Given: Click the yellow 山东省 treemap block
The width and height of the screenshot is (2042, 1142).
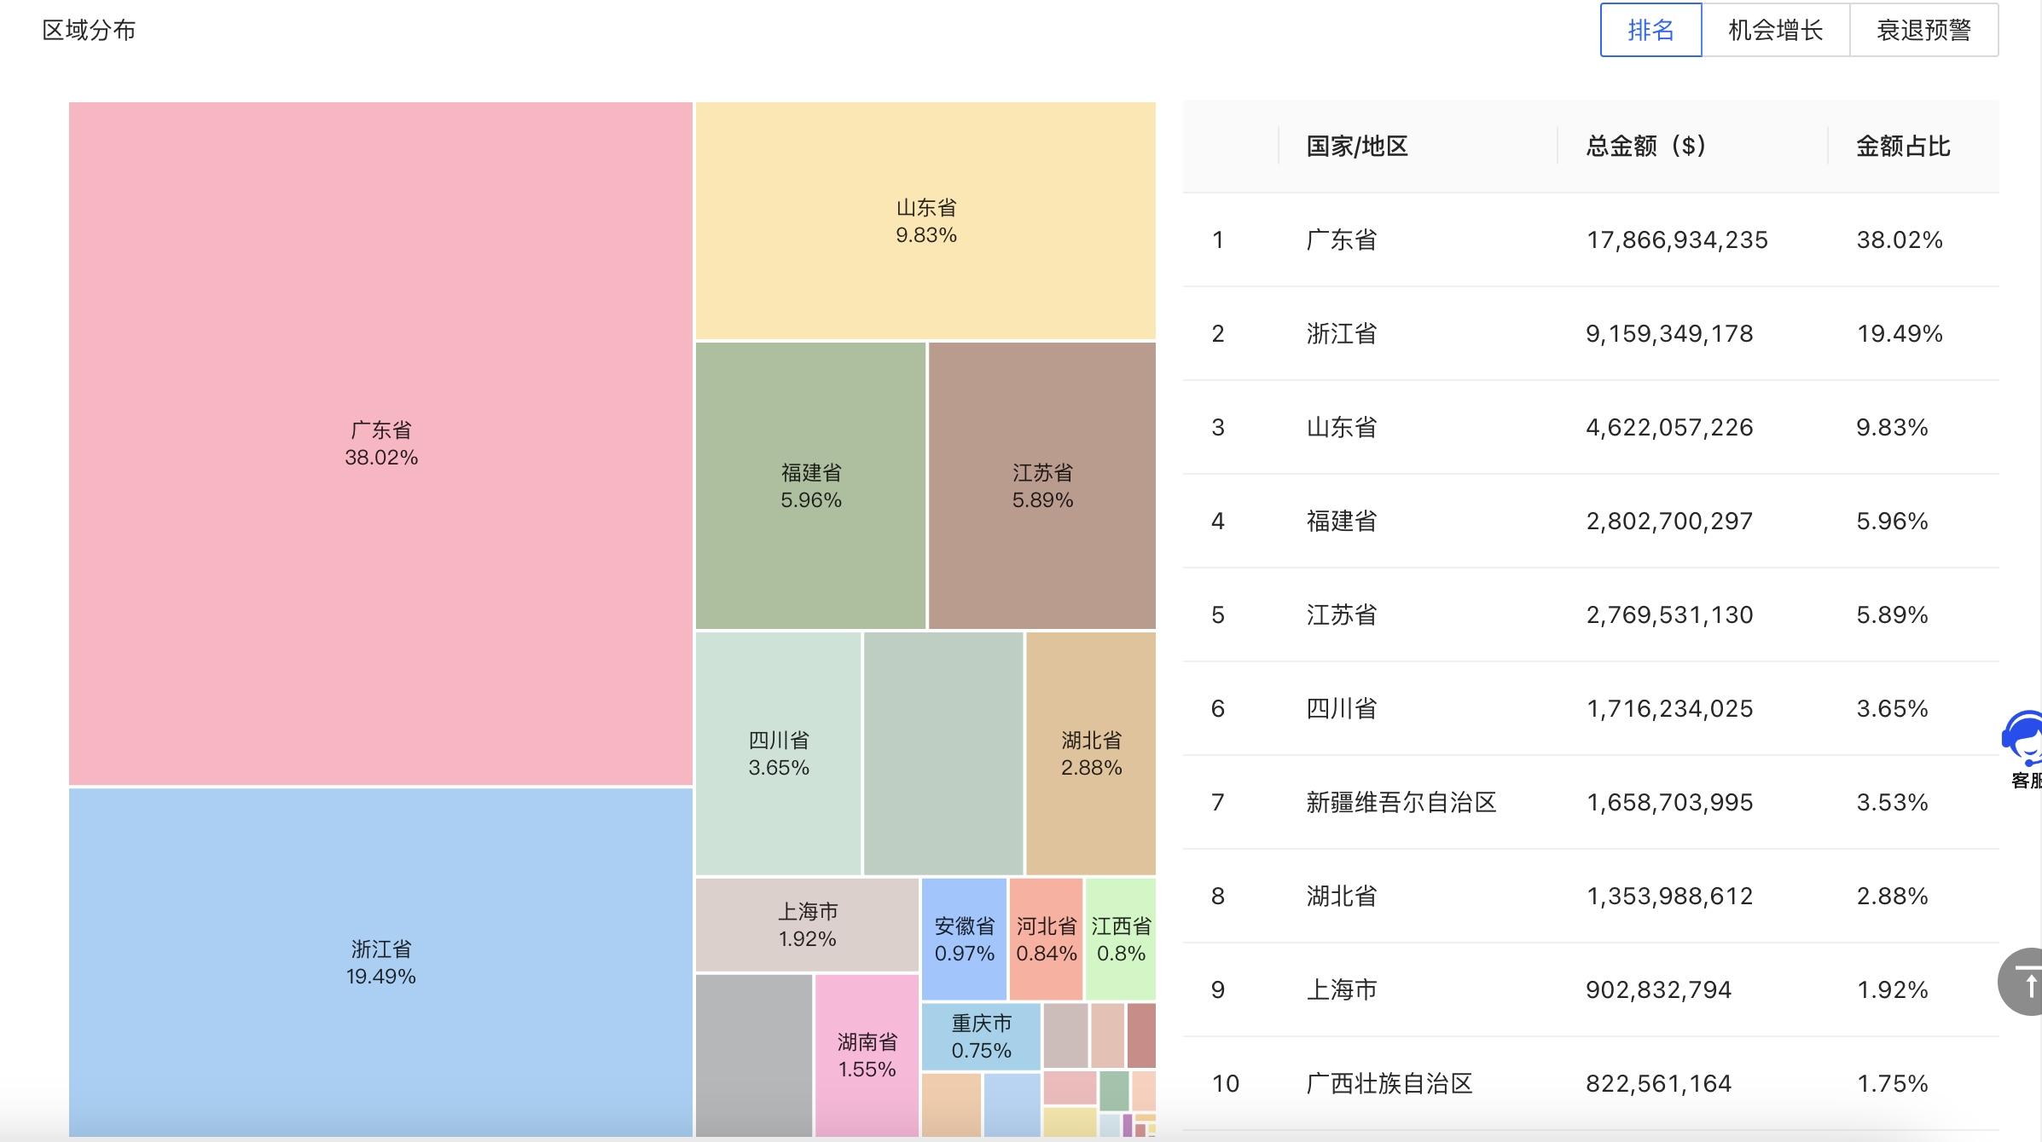Looking at the screenshot, I should [x=925, y=221].
